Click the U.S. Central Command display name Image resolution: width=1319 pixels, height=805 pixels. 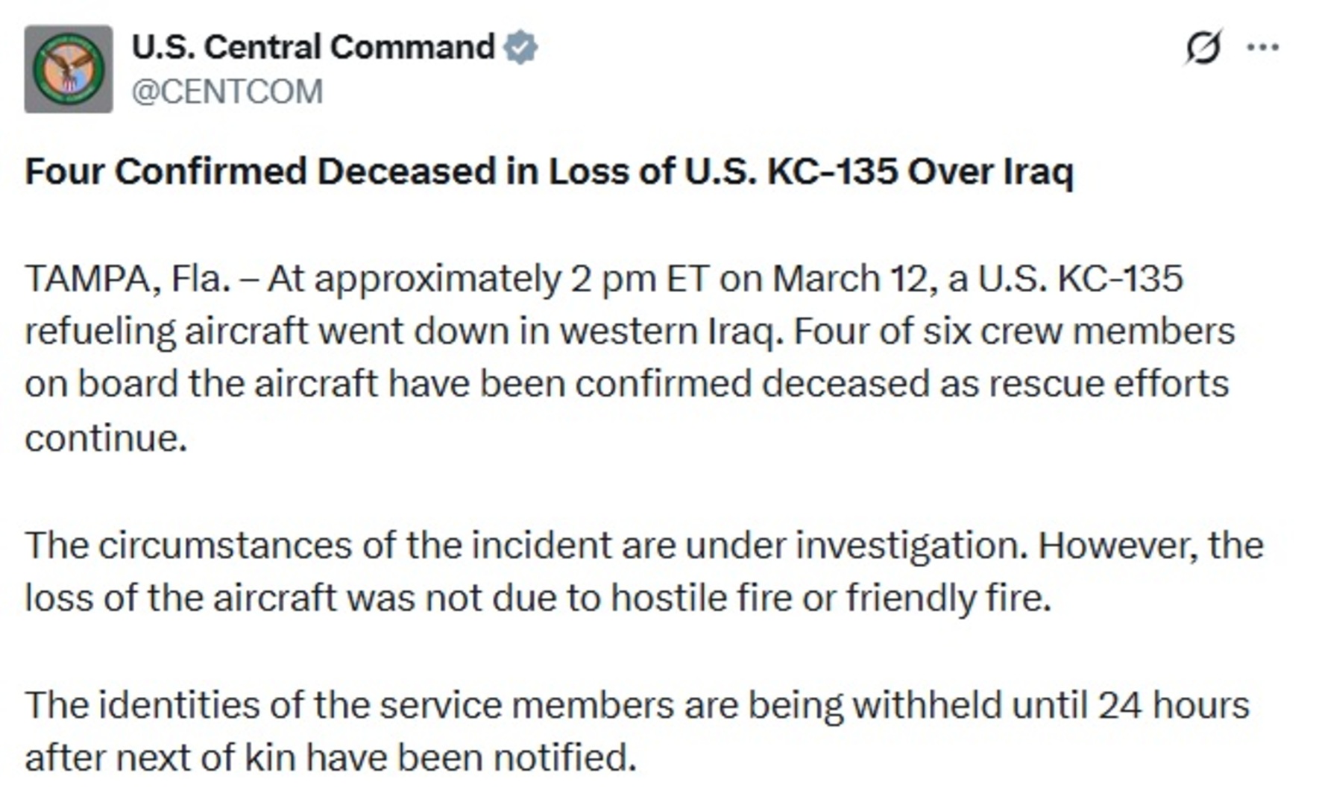click(x=313, y=47)
